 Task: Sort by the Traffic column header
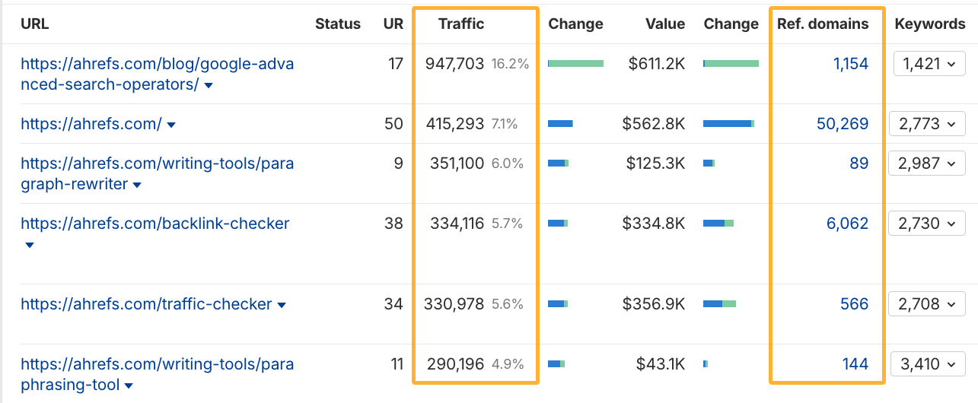click(x=461, y=24)
